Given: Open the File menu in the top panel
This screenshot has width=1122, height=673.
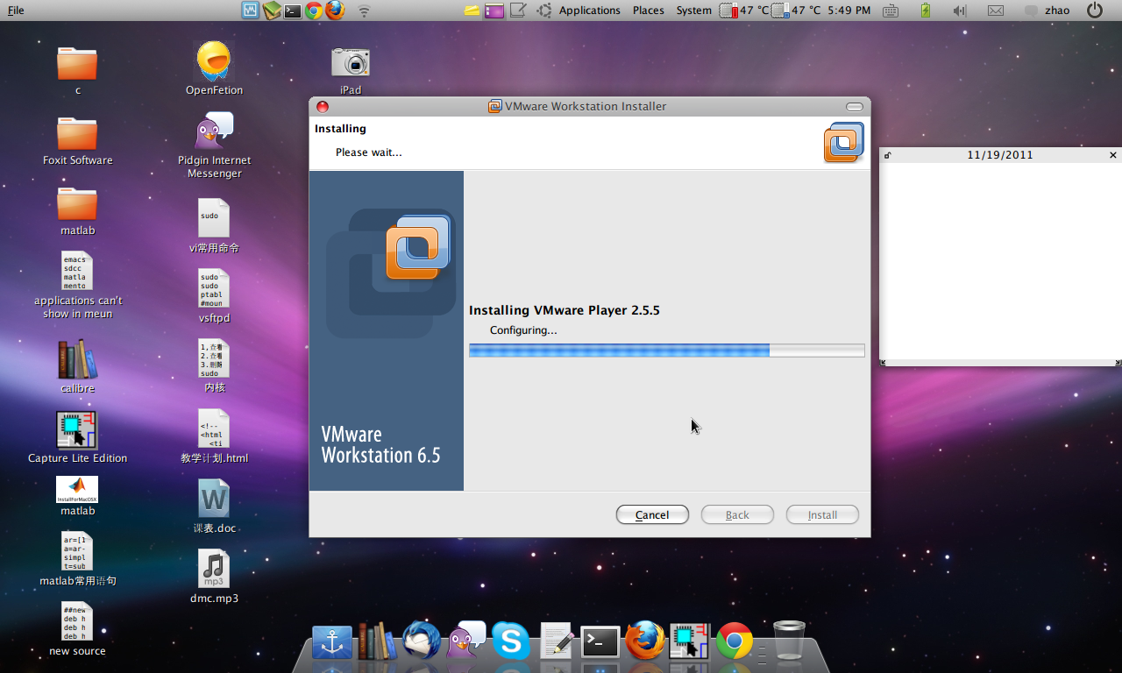Looking at the screenshot, I should tap(16, 11).
